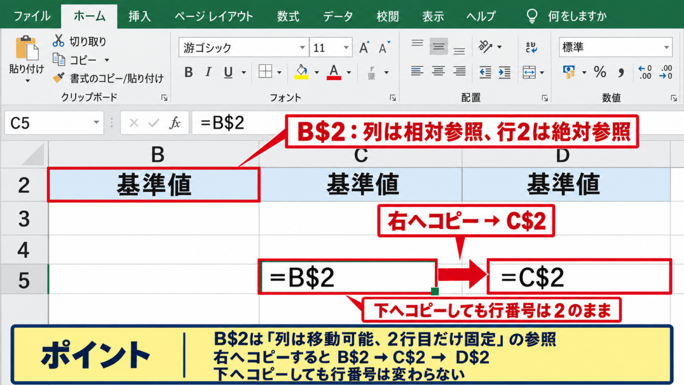The width and height of the screenshot is (684, 385).
Task: Click the borders grid icon
Action: 265,72
